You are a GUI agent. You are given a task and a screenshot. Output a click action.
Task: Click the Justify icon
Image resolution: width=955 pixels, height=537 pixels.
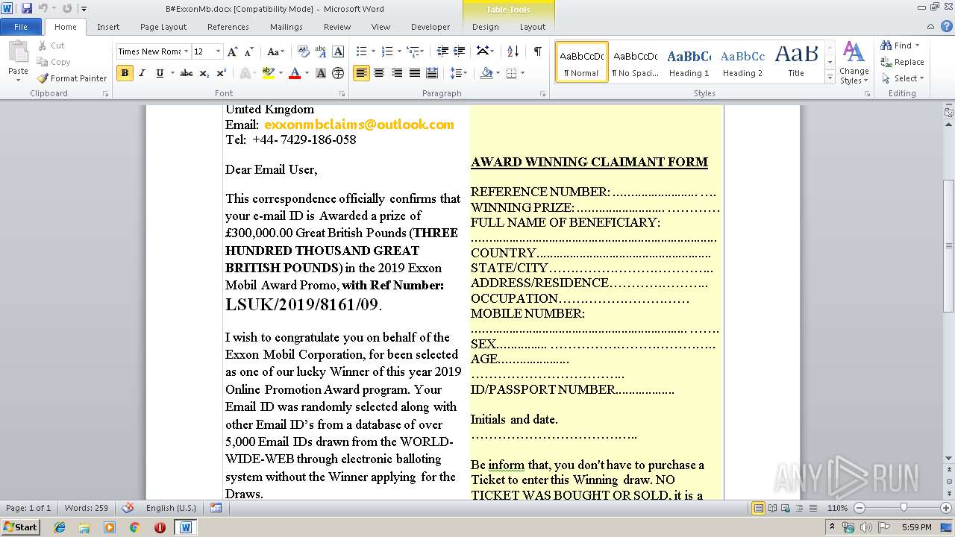coord(415,73)
